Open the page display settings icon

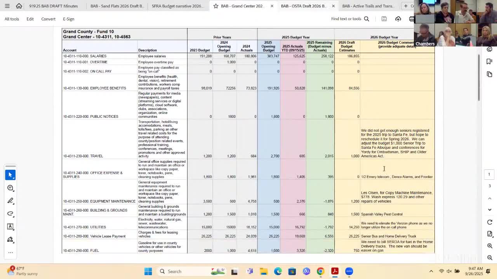tap(490, 234)
